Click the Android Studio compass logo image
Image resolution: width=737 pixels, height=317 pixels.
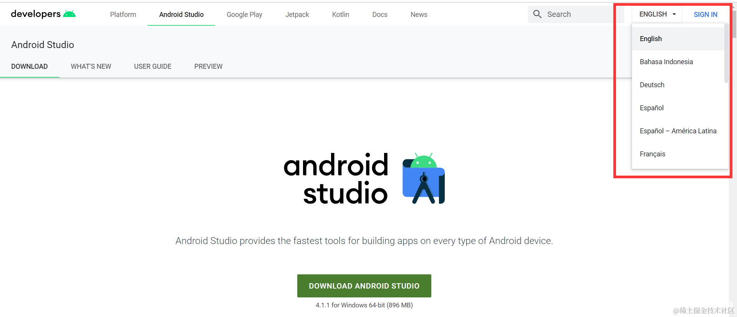pyautogui.click(x=424, y=178)
